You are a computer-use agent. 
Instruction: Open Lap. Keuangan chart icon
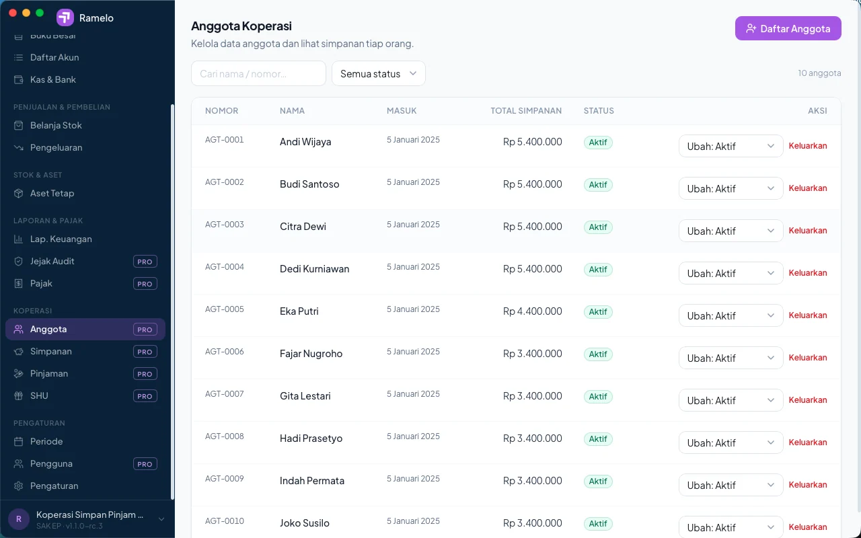coord(19,239)
